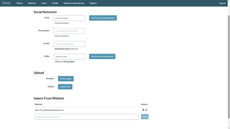Click the Dropbox label
Image resolution: width=230 pixels, height=129 pixels.
(50, 79)
